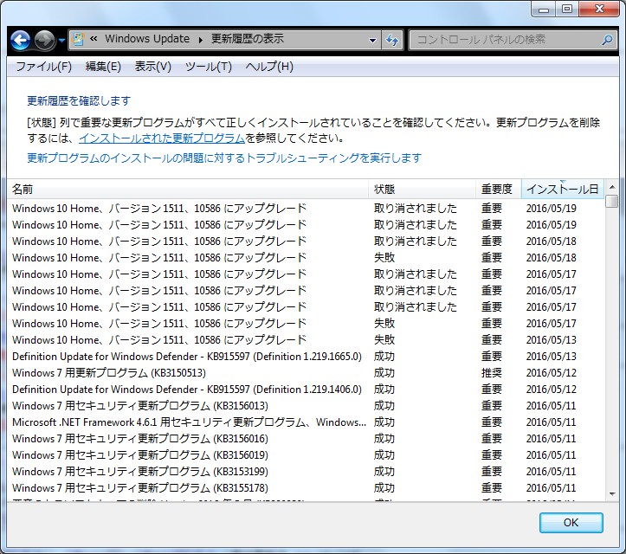Click the magnifier search icon
Screen dimensions: 626x554
tap(607, 40)
